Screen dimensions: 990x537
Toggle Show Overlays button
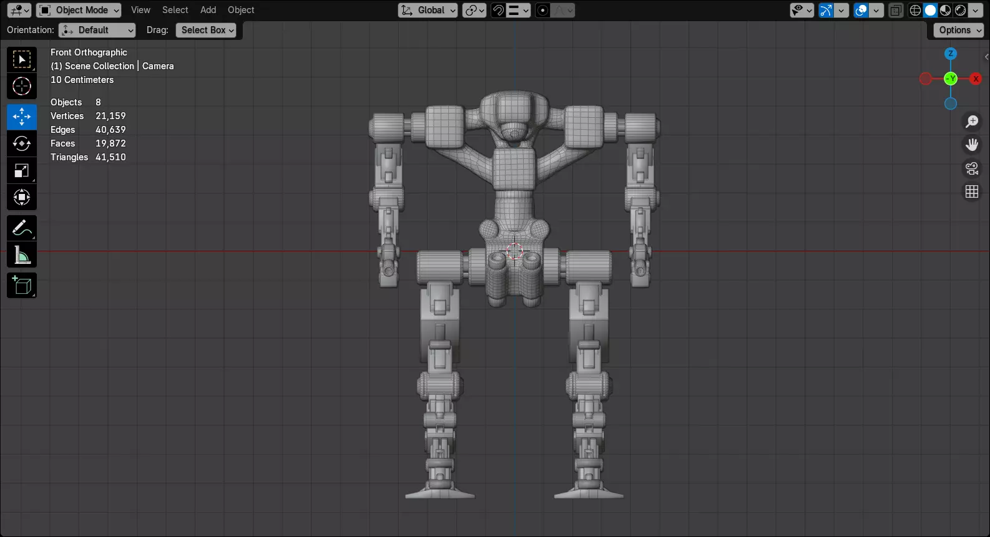pos(861,10)
